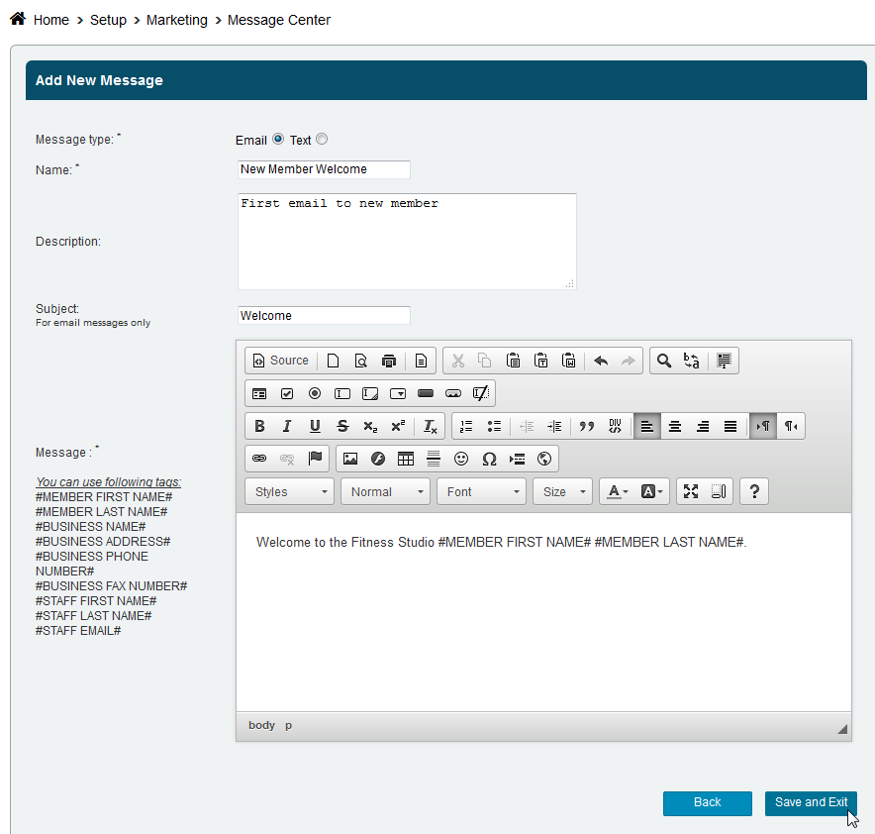Insert a table via toolbar icon
Screen dimensions: 875x834
tap(406, 459)
